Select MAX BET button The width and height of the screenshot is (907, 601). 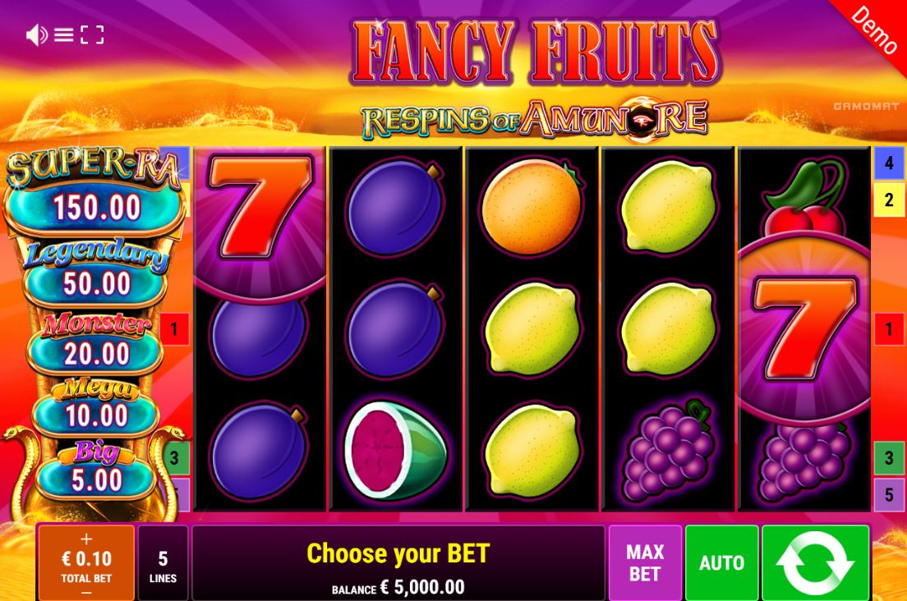tap(645, 563)
